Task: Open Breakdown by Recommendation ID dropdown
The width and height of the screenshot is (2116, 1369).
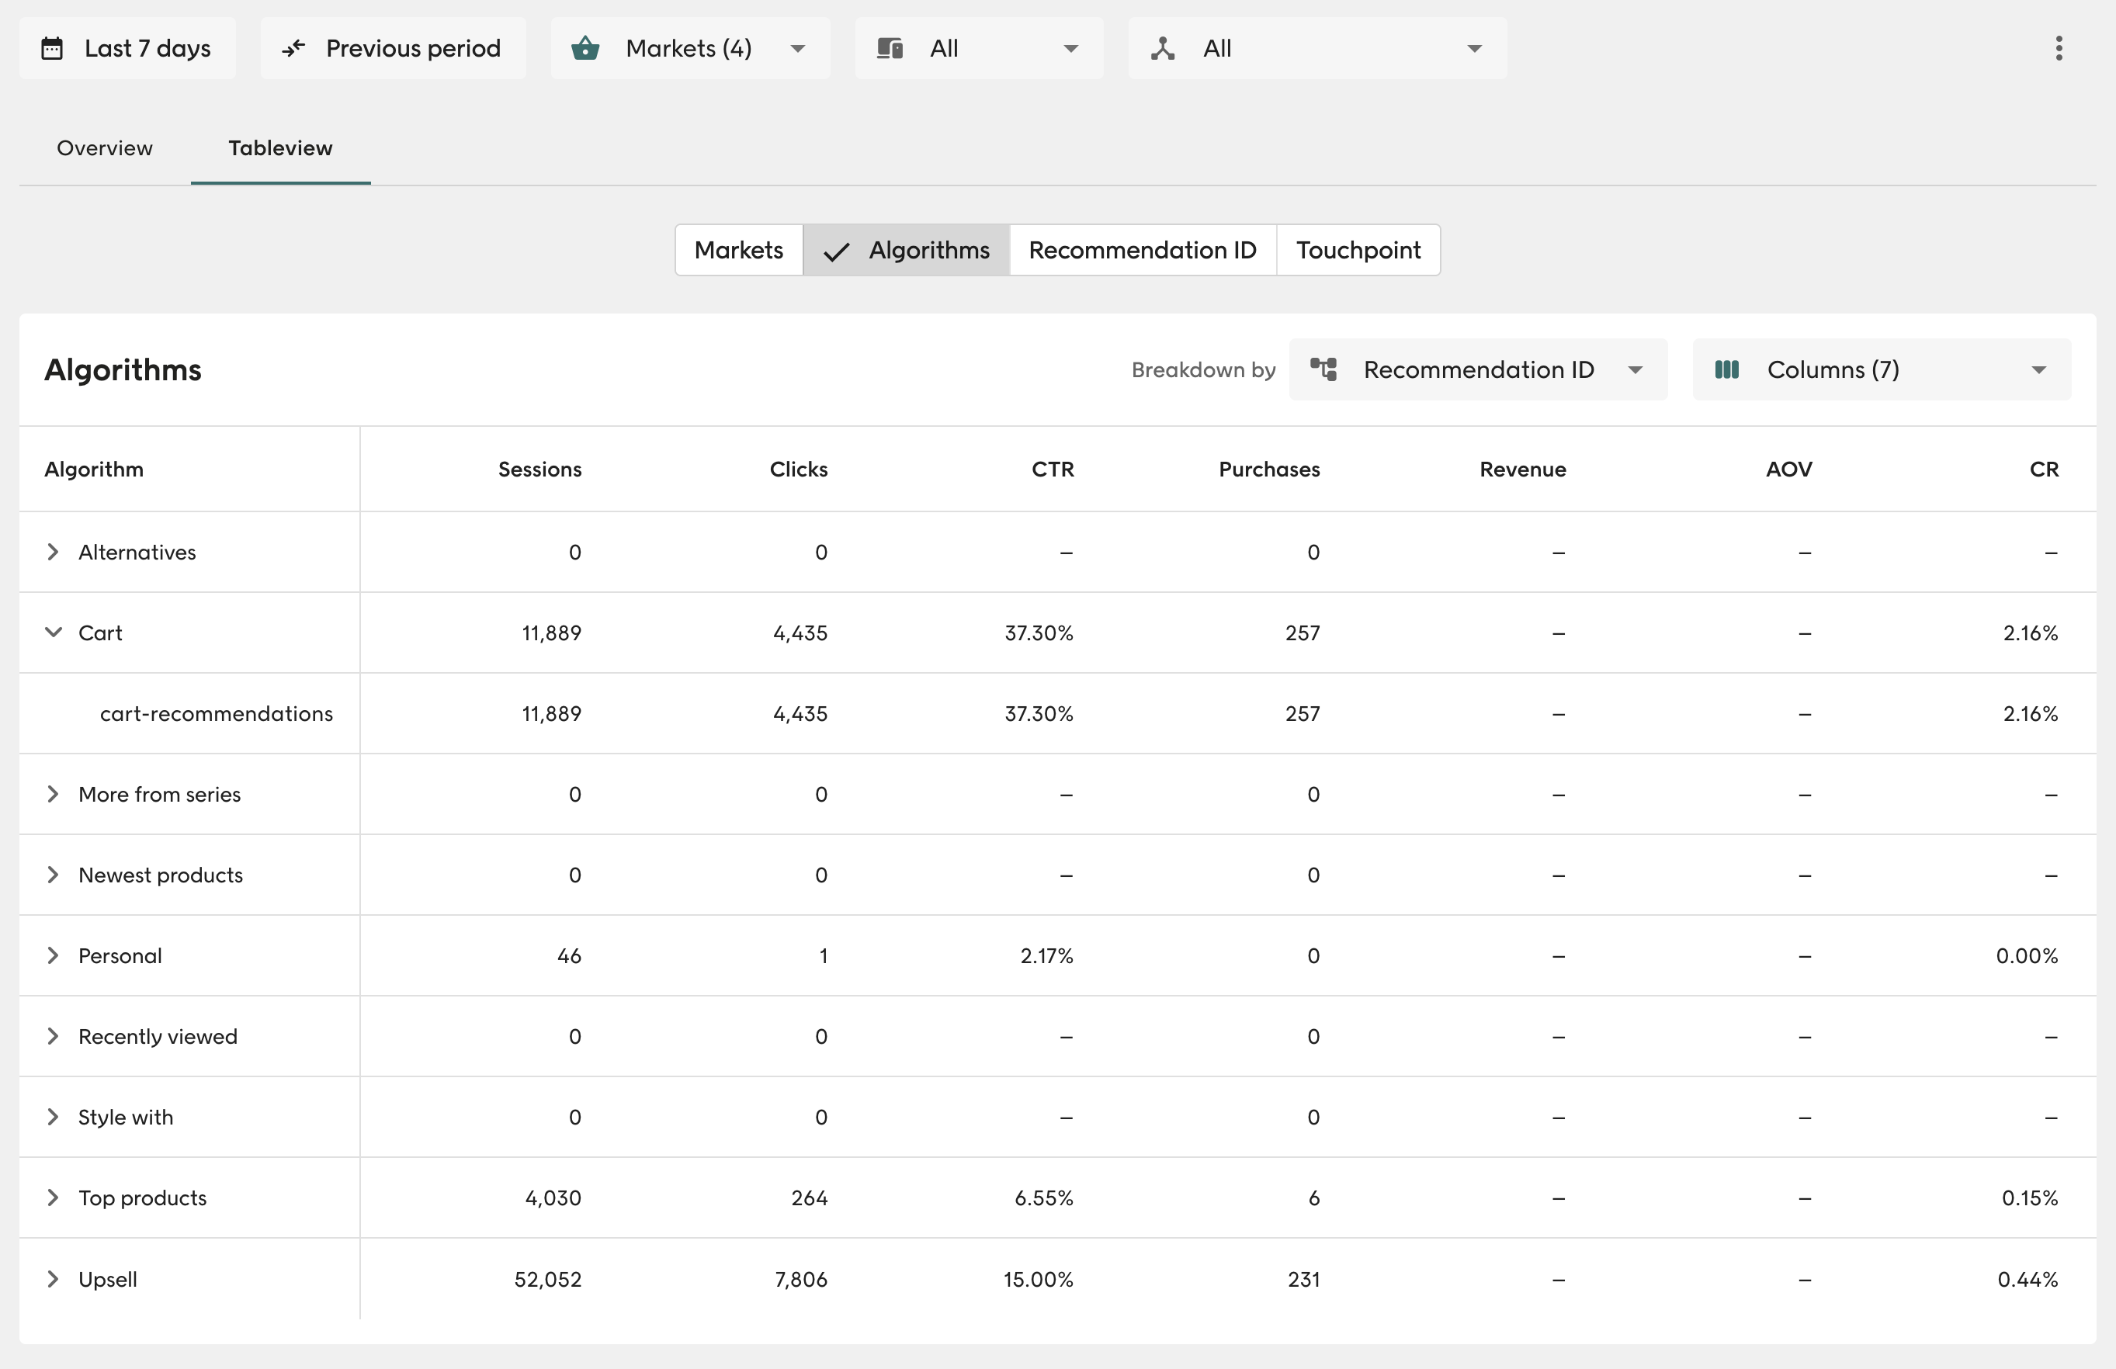Action: point(1479,369)
